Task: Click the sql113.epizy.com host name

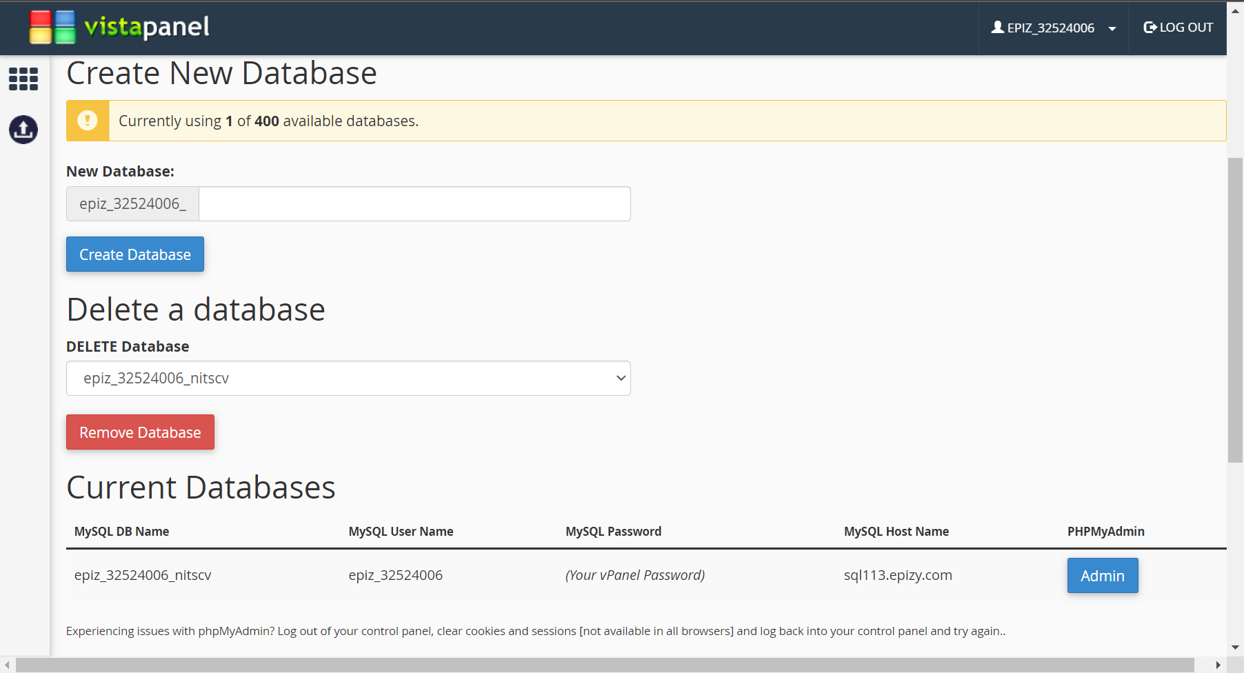Action: pyautogui.click(x=898, y=575)
